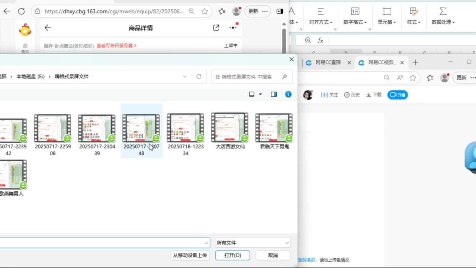This screenshot has width=476, height=268.
Task: Click the zoom icon beside fx in the formula bar
Action: [x=308, y=40]
